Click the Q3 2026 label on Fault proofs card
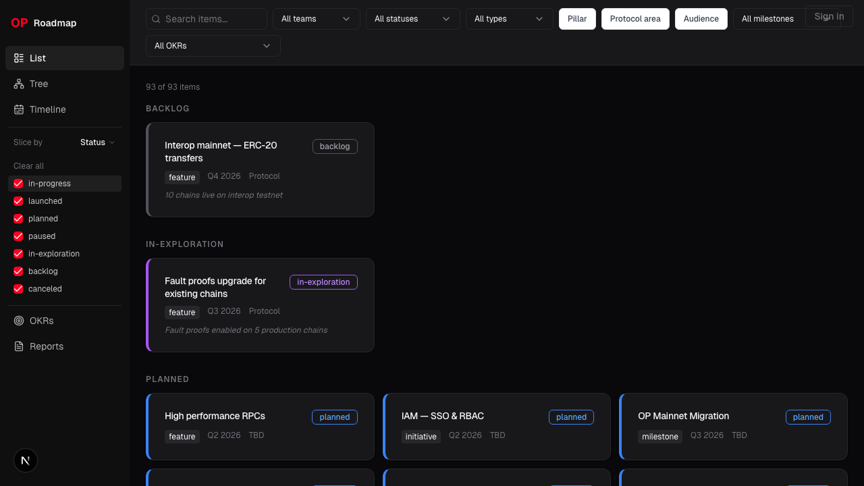Screen dimensions: 864x486 coord(224,311)
